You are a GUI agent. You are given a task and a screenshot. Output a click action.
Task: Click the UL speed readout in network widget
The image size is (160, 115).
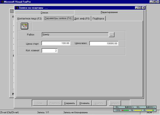tap(150, 107)
